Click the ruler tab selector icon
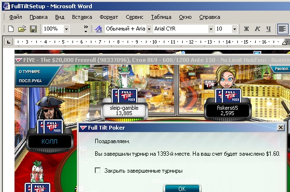Viewport: 290px width, 192px height. click(8, 42)
